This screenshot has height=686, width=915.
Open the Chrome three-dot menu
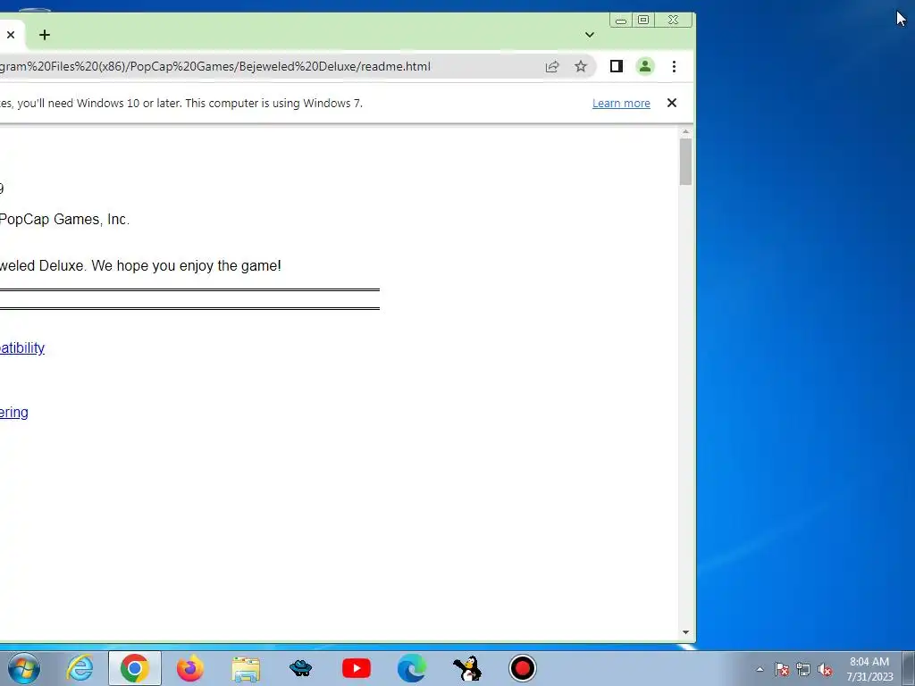pyautogui.click(x=674, y=66)
